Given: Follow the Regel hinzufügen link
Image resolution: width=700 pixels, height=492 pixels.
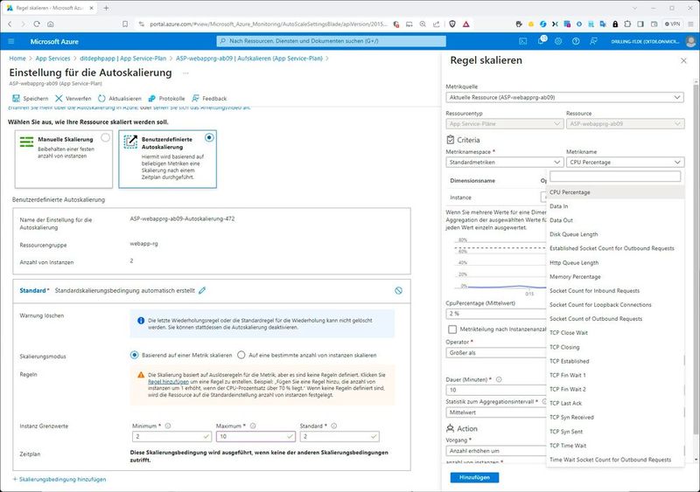Looking at the screenshot, I should [x=168, y=382].
